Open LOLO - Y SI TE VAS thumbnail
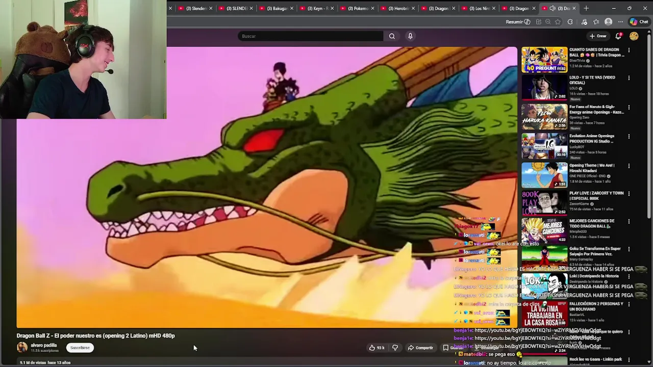This screenshot has width=653, height=367. [x=544, y=88]
